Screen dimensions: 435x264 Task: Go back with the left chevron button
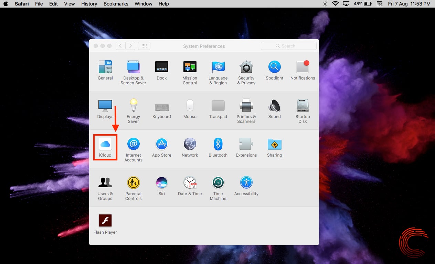[120, 46]
